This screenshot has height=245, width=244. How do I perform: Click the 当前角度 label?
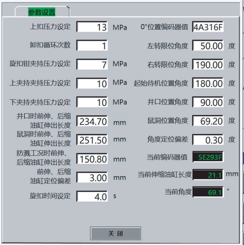coord(178,192)
